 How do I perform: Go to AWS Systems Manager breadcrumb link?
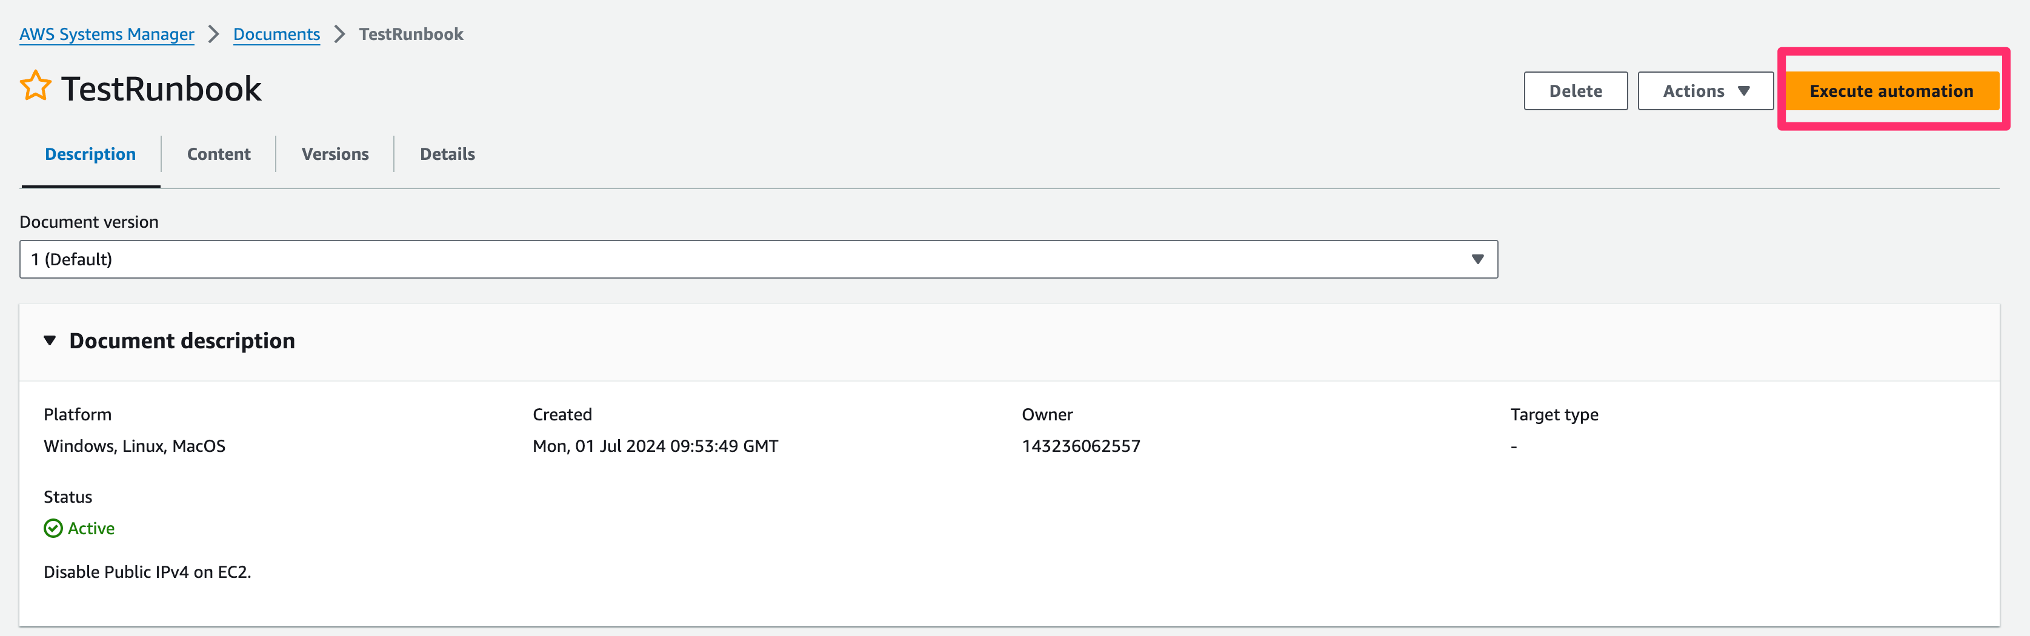click(x=107, y=34)
